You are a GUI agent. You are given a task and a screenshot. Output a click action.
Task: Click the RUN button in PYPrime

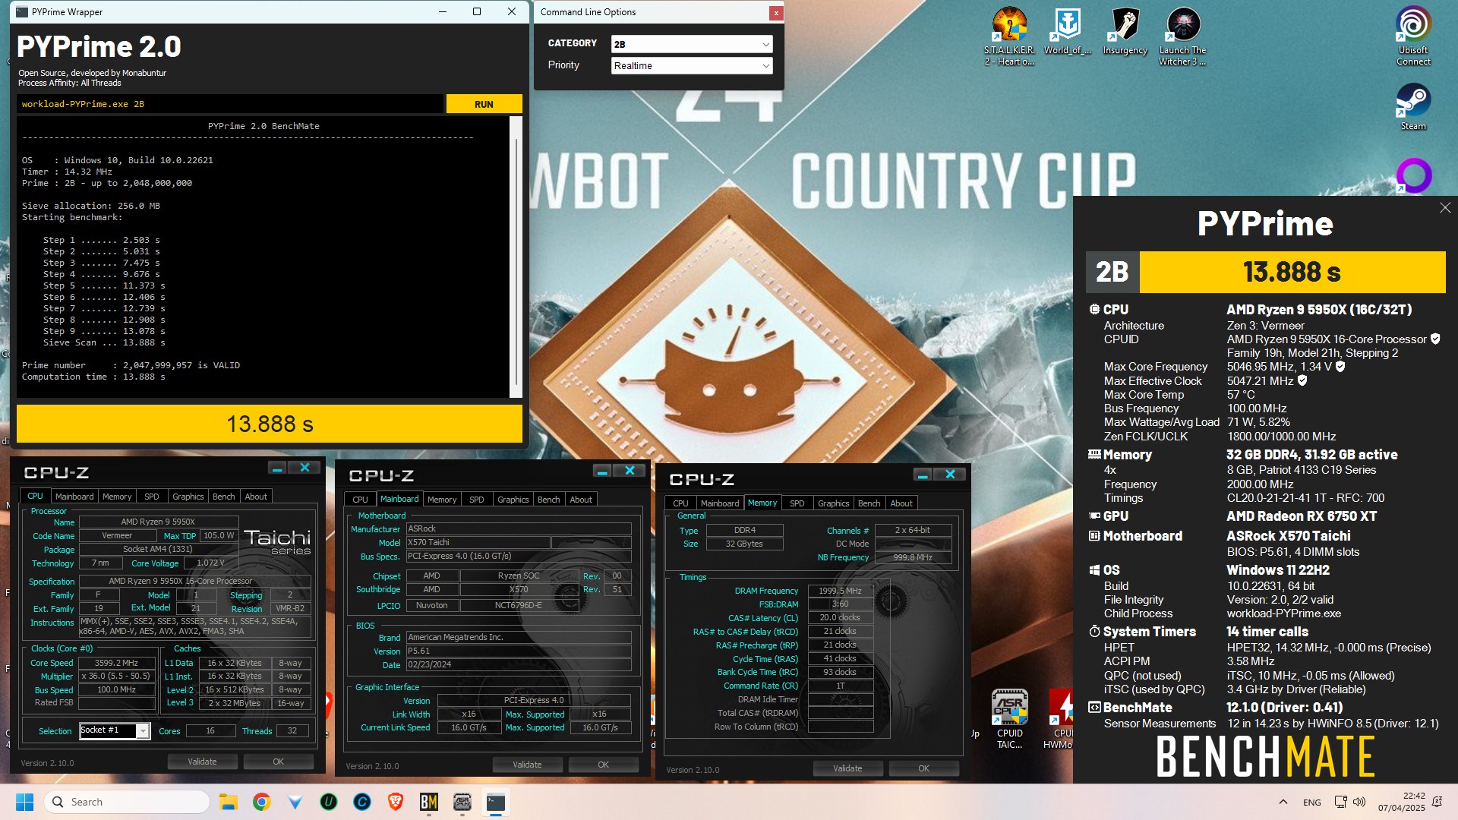pos(484,104)
